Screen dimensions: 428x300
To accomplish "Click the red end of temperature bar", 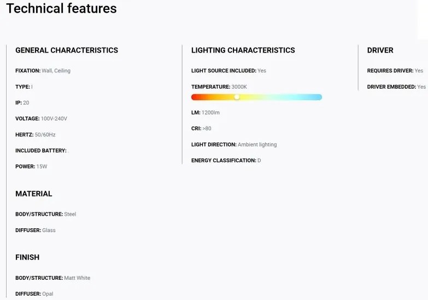I will point(195,97).
